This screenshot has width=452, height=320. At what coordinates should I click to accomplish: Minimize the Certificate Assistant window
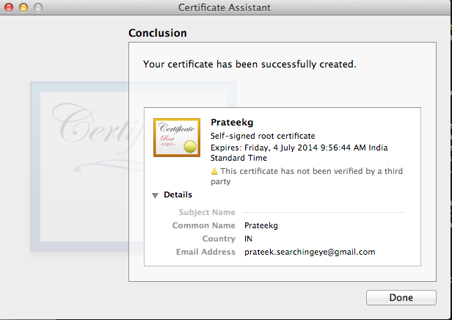(23, 7)
